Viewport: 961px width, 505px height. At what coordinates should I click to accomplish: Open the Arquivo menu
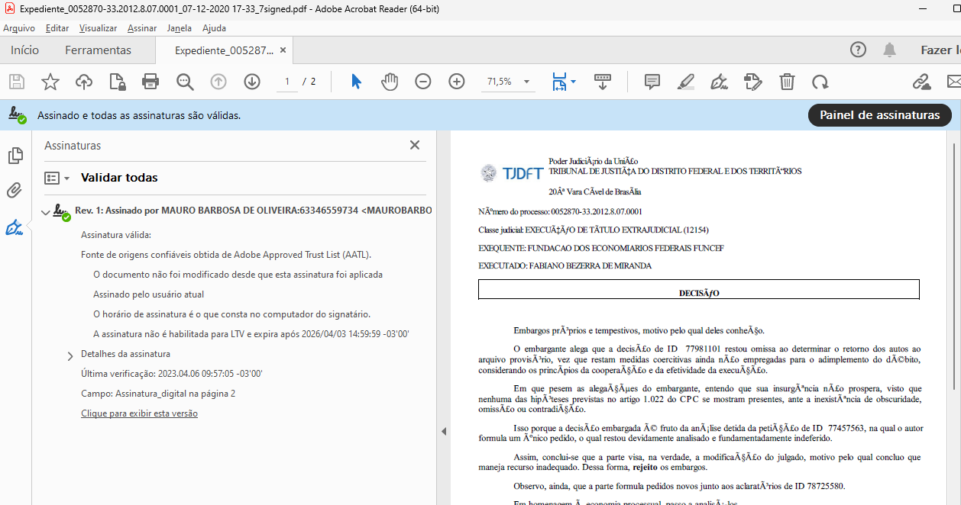tap(19, 28)
